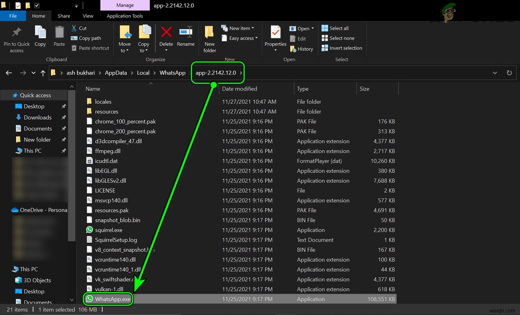Open the File menu
520x315 pixels.
tap(13, 16)
